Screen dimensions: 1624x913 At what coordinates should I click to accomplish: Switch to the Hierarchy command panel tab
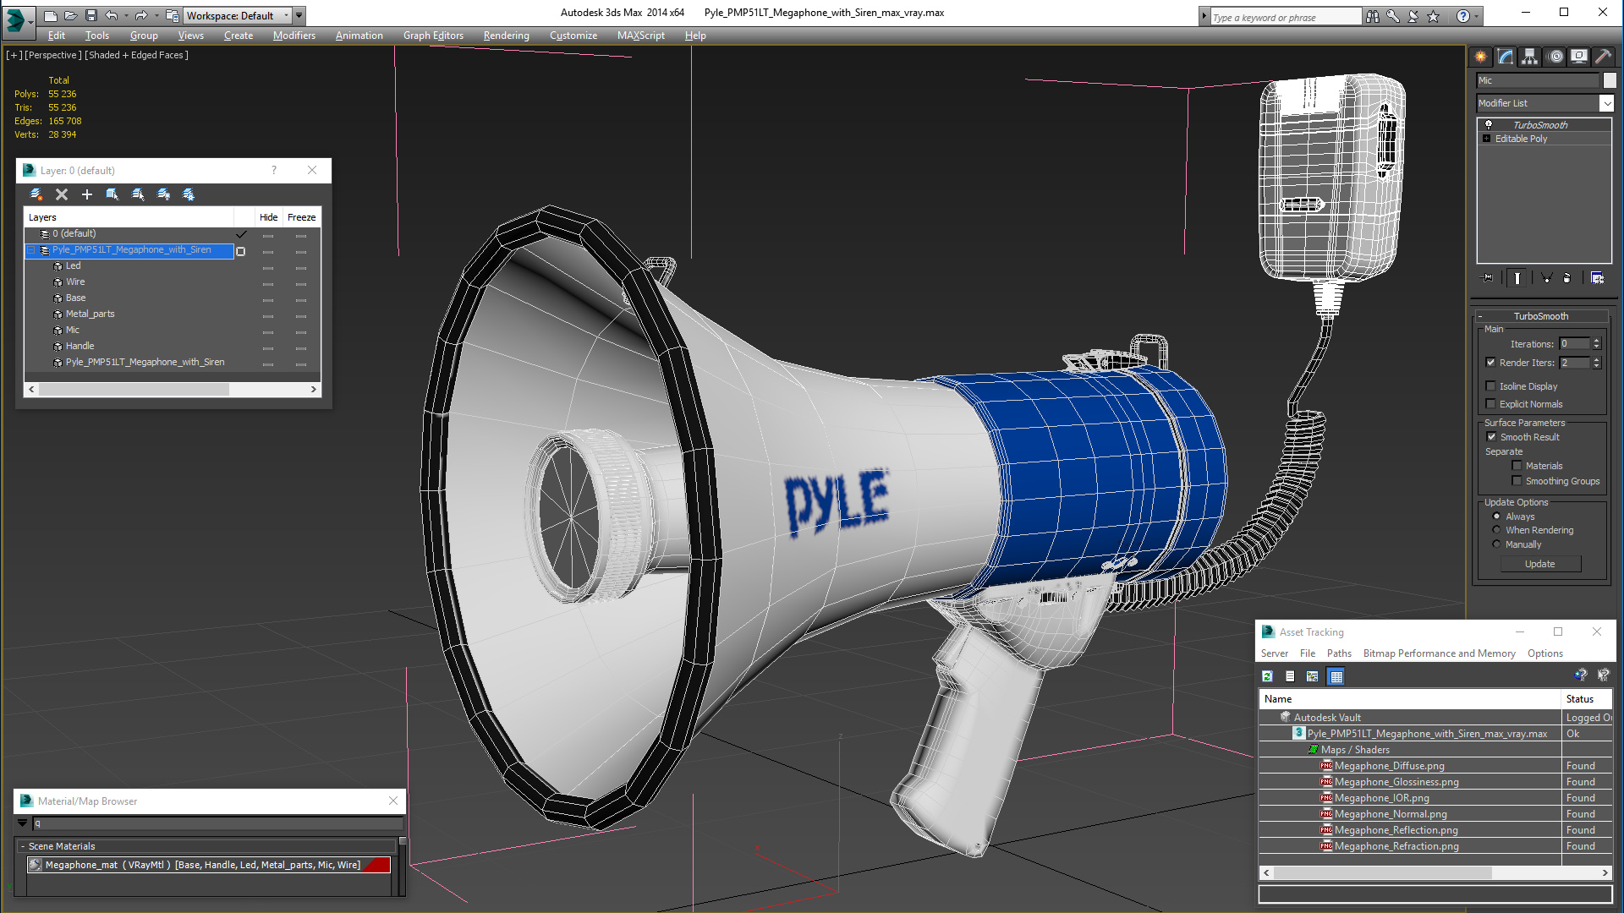pyautogui.click(x=1530, y=57)
